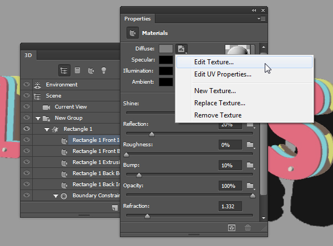Click the Ambient color swatch
333x246 pixels.
(x=166, y=82)
